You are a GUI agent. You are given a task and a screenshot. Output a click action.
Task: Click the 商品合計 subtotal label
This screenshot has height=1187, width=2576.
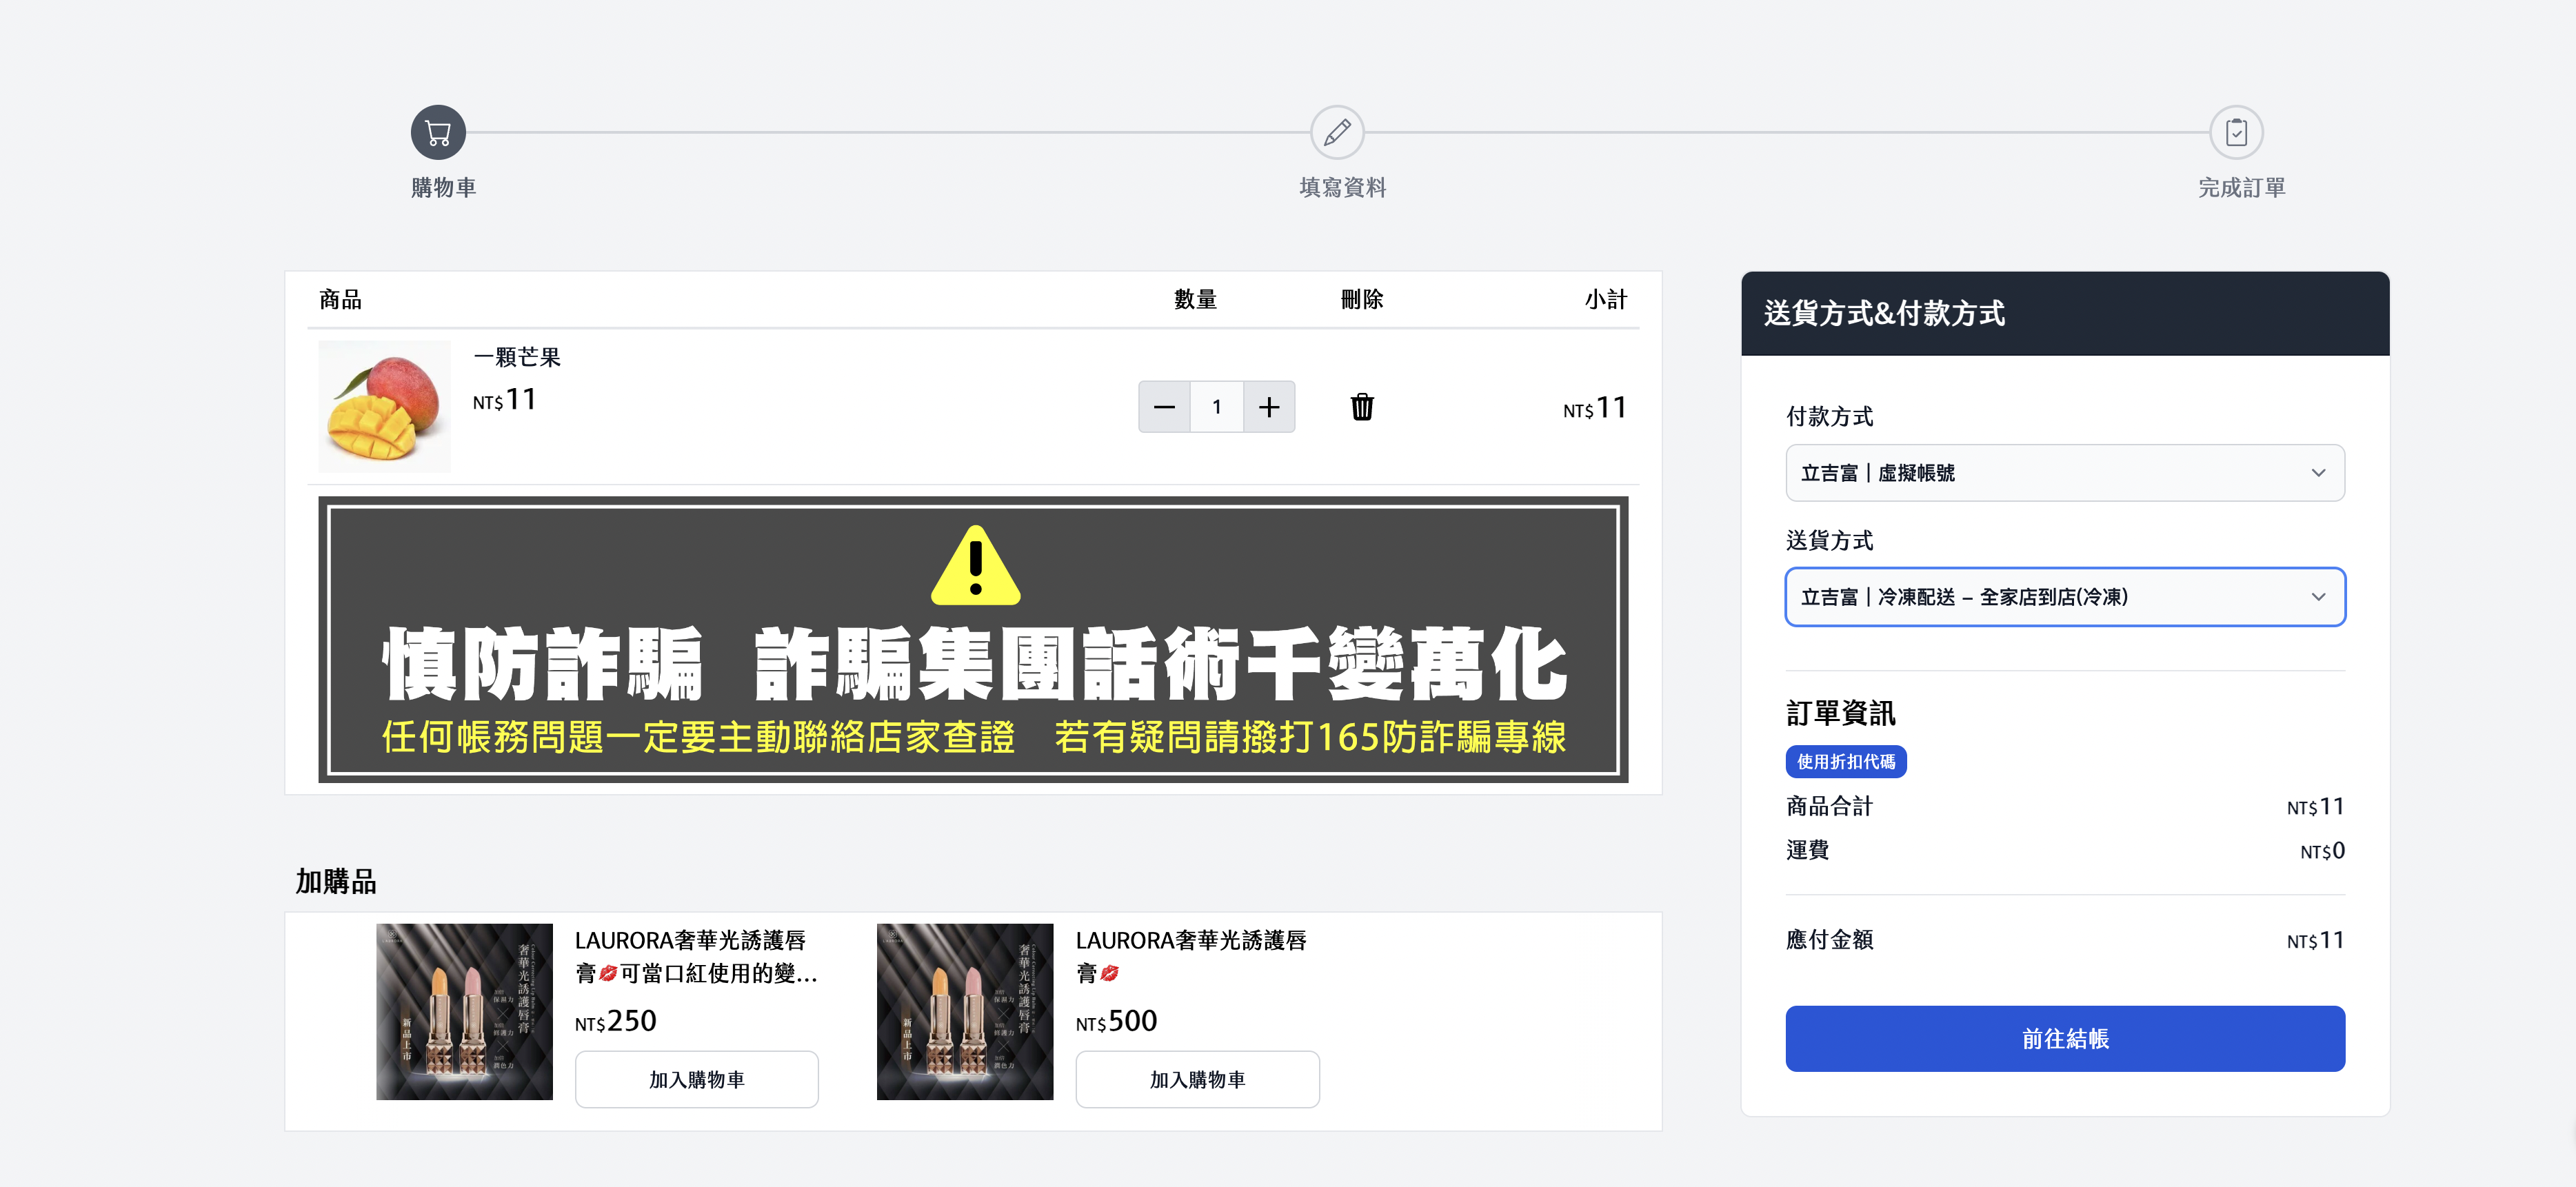[x=1829, y=806]
